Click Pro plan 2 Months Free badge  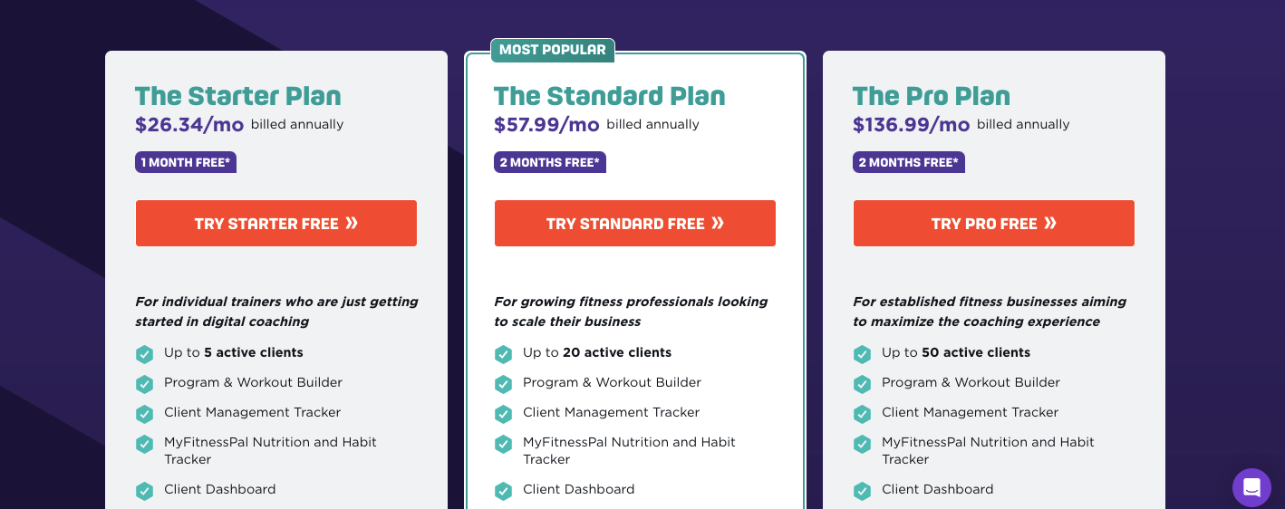pyautogui.click(x=909, y=162)
